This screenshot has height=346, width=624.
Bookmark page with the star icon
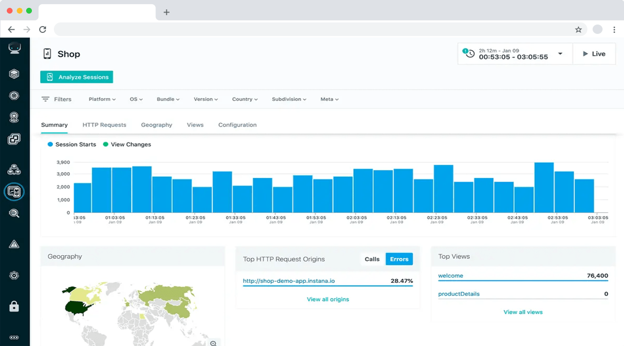(x=578, y=30)
